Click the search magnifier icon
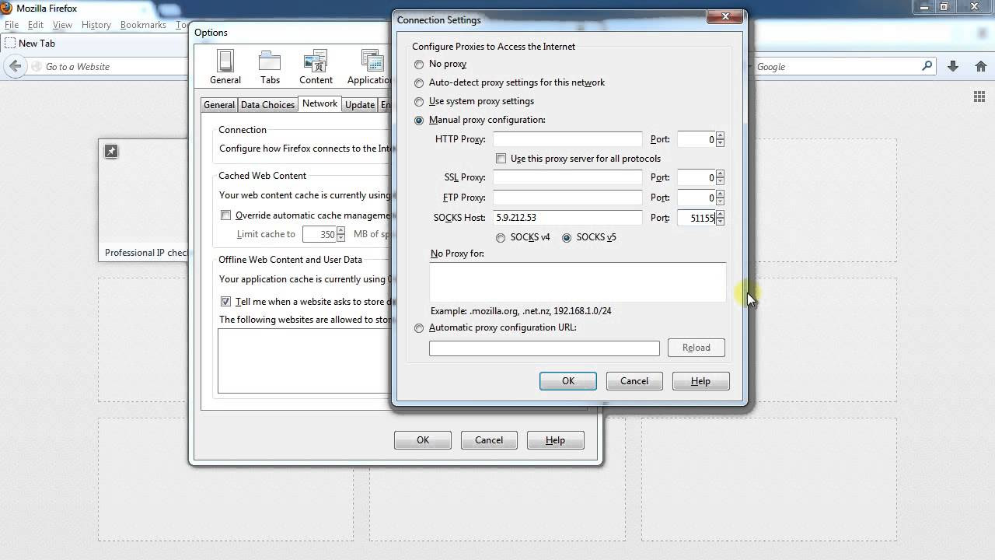The image size is (995, 560). [x=927, y=66]
